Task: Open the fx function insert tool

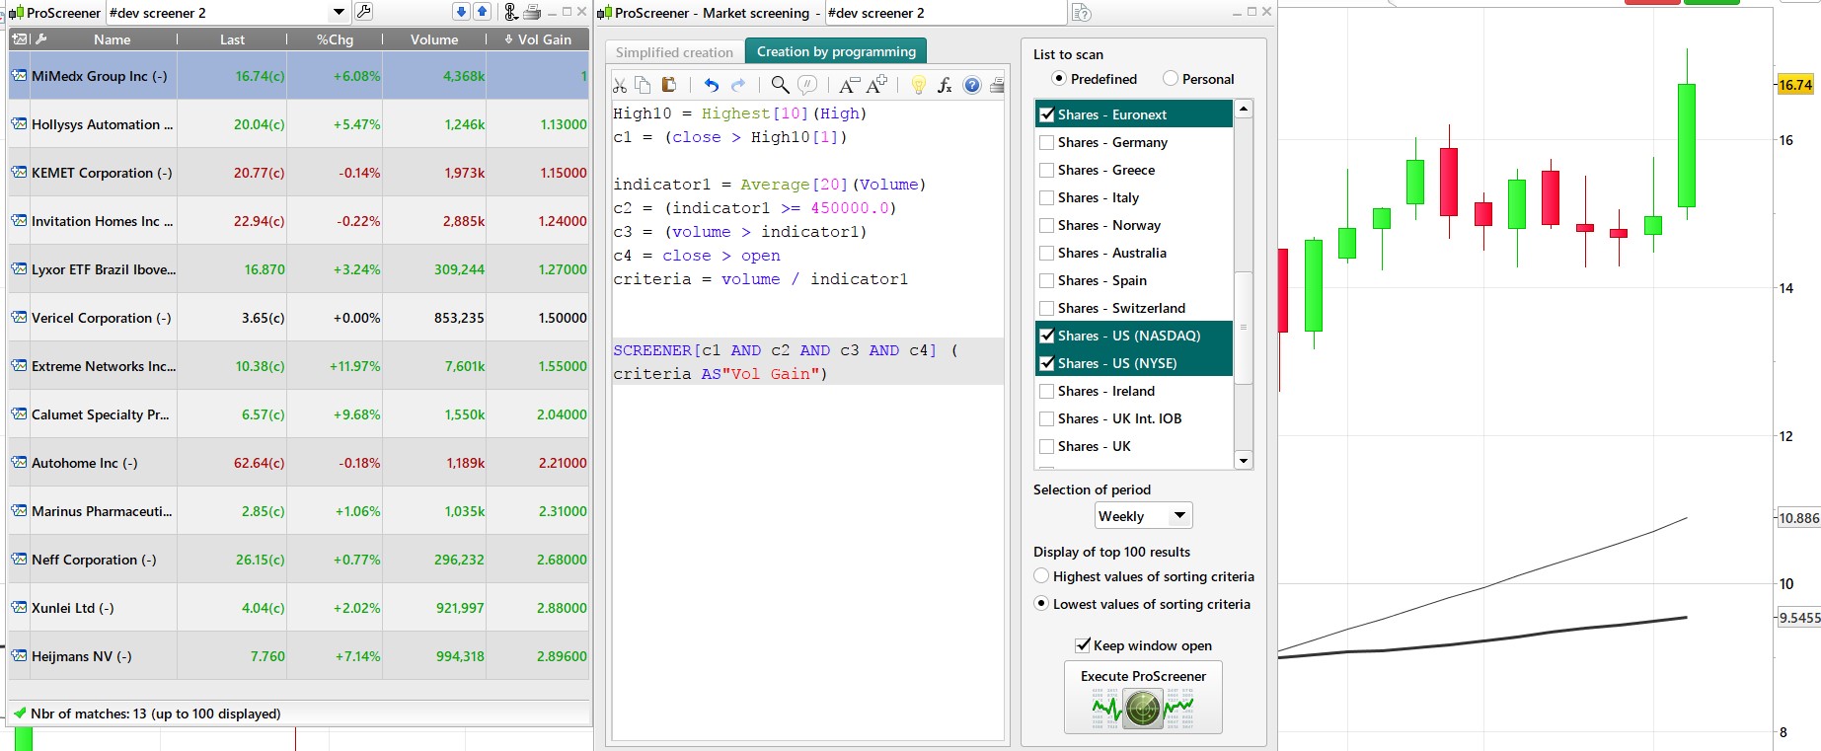Action: [945, 86]
